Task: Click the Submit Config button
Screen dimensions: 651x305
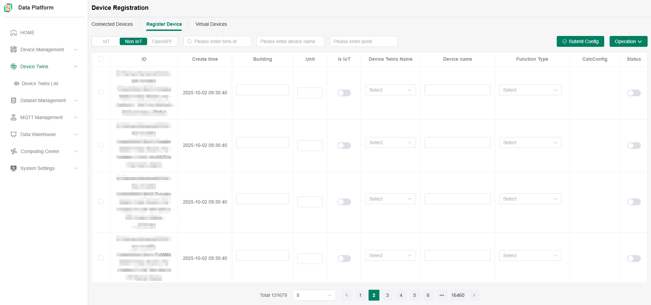Action: (580, 41)
